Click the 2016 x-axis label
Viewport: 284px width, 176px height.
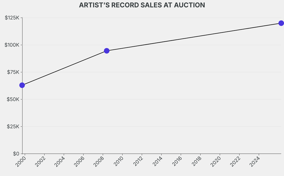177,162
